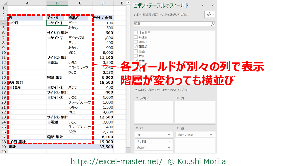The image size is (296, 166).
Task: Open the 月 column filter dropdown
Action: [44, 18]
